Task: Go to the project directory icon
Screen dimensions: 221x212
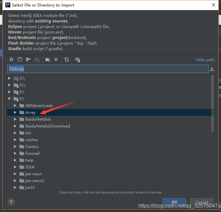Action: [x=28, y=60]
